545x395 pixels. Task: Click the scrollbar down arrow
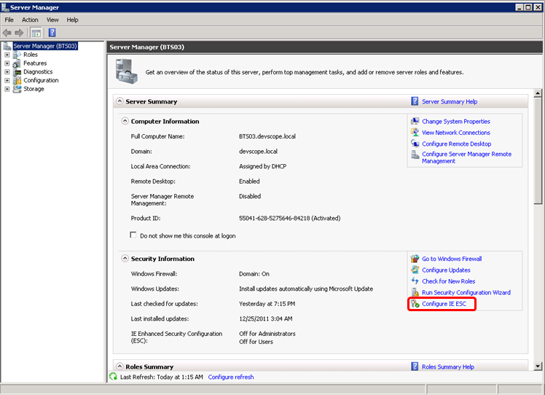(x=538, y=366)
